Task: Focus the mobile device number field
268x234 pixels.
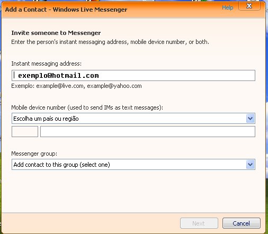Action: [148, 132]
